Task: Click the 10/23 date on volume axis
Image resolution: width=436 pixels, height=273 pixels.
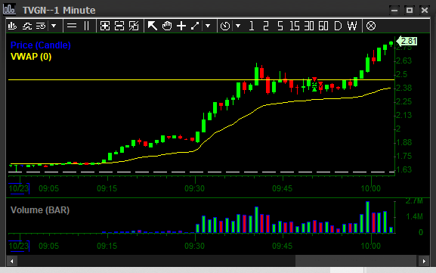Action: click(19, 246)
